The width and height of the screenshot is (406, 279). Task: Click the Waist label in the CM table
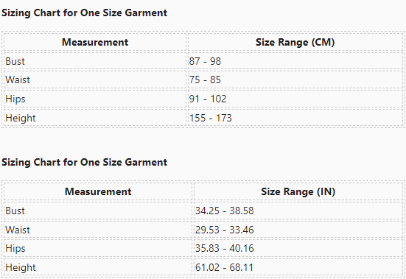(x=18, y=80)
